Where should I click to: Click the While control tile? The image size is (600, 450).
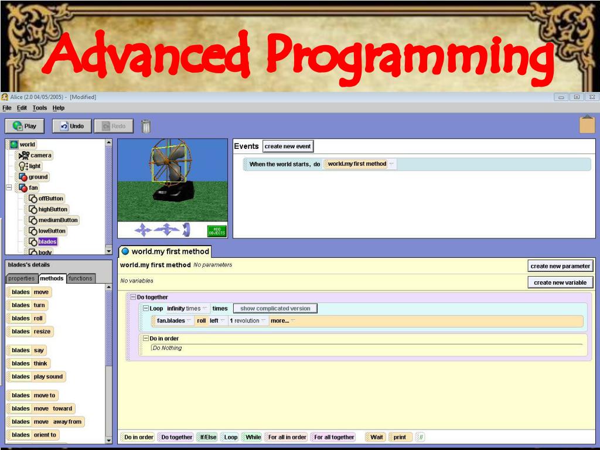(252, 437)
